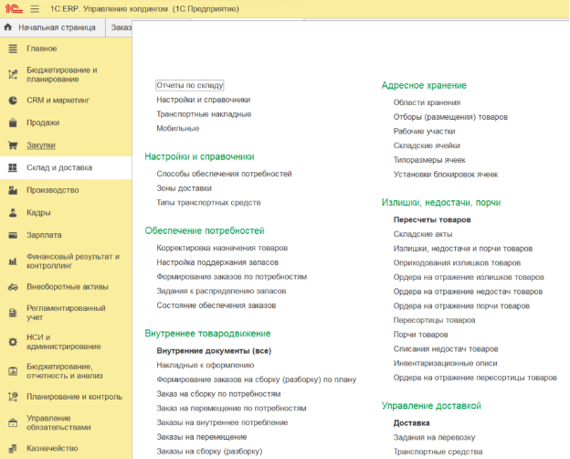Image resolution: width=570 pixels, height=459 pixels.
Task: Open Пересчеты товаров
Action: point(432,219)
